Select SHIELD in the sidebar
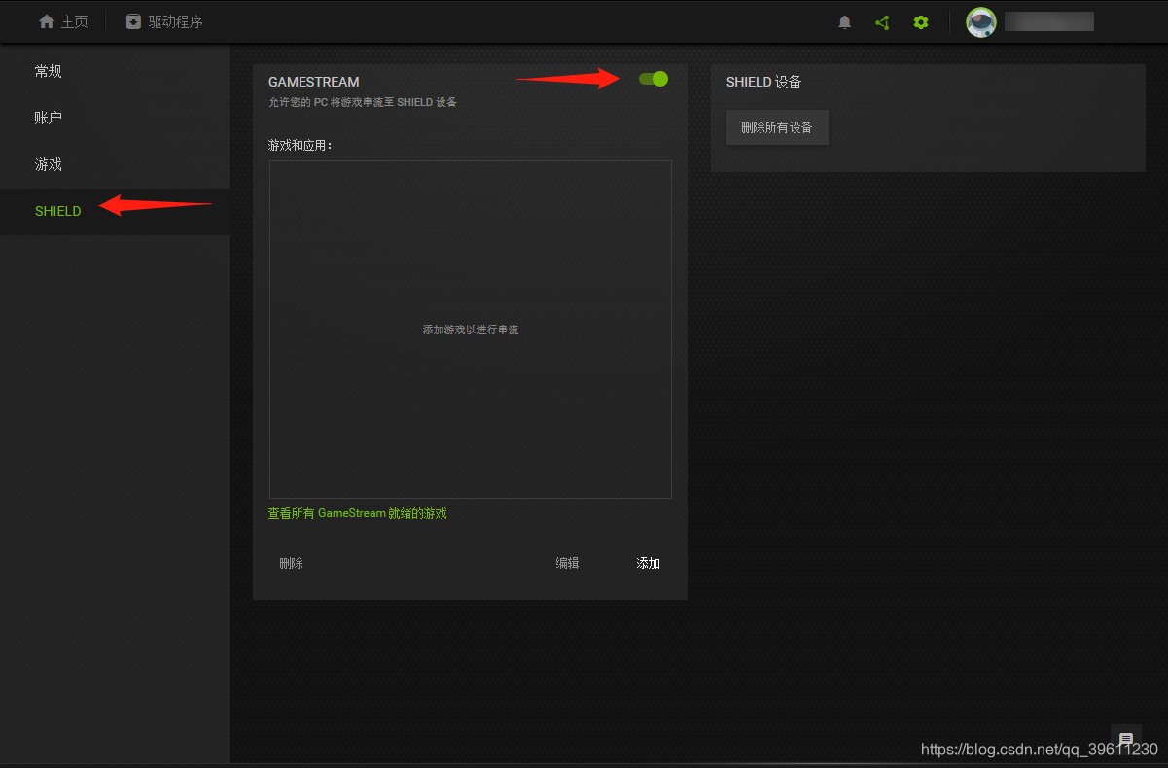The width and height of the screenshot is (1168, 768). coord(115,211)
